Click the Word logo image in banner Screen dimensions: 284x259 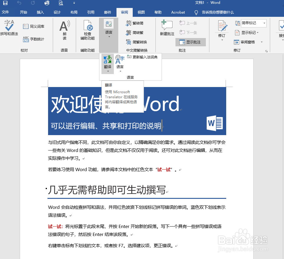pos(215,123)
